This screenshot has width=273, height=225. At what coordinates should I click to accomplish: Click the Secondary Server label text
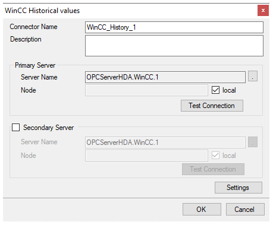point(48,128)
